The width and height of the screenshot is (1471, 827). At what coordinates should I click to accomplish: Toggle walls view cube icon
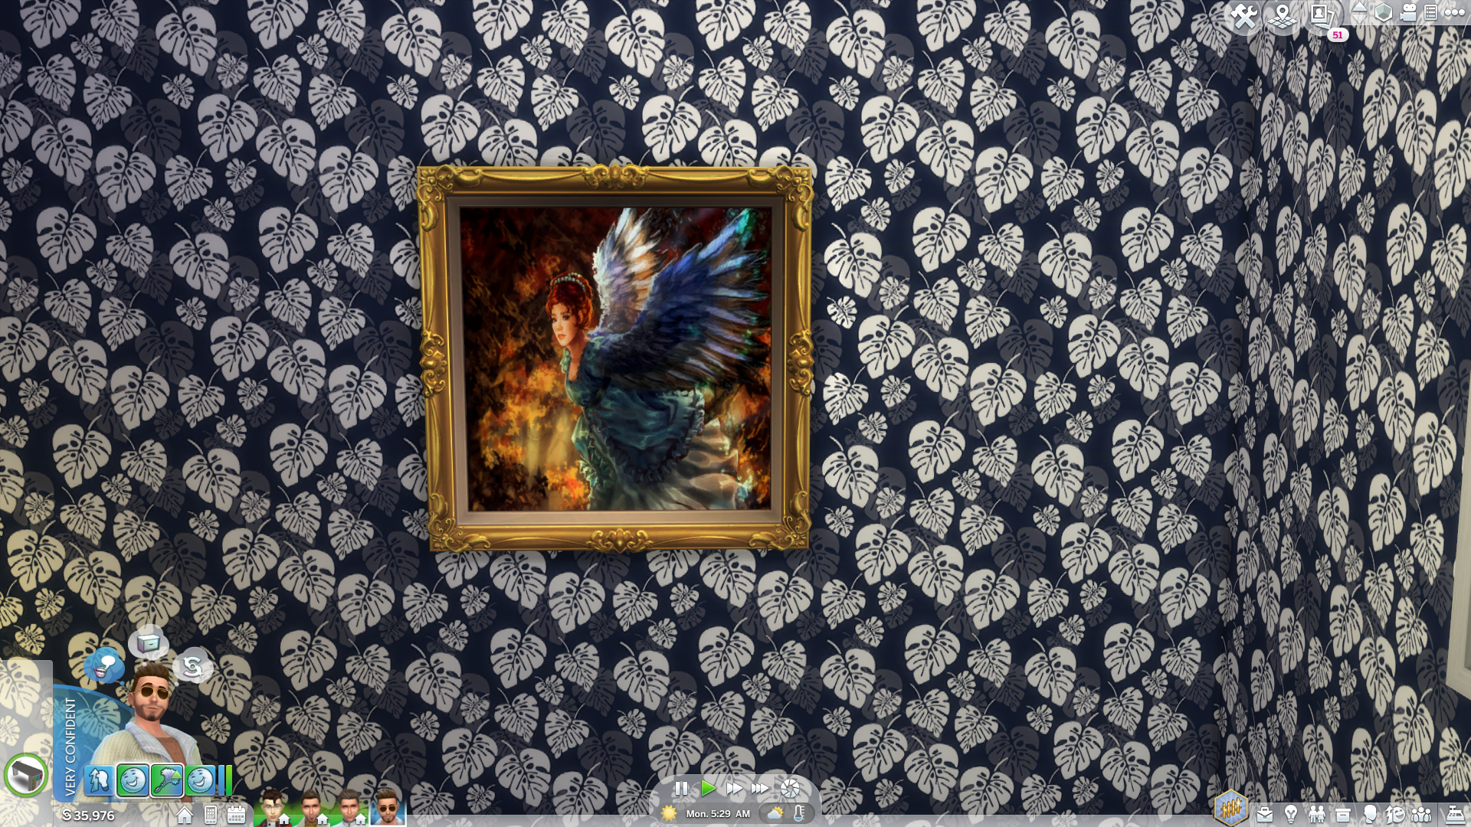click(x=1383, y=13)
